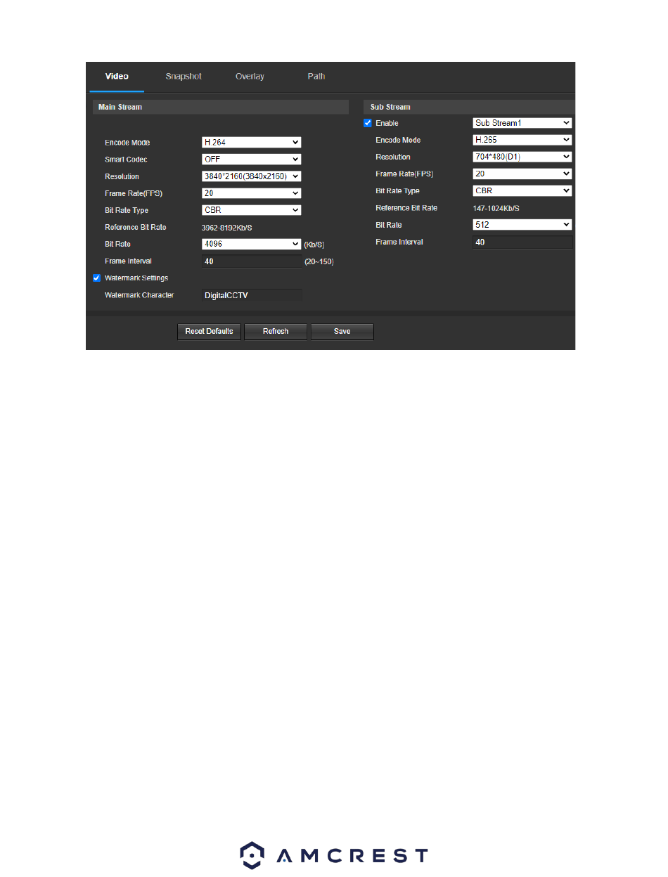Screen dimensions: 668x877
Task: Go to the Path tab
Action: [316, 77]
